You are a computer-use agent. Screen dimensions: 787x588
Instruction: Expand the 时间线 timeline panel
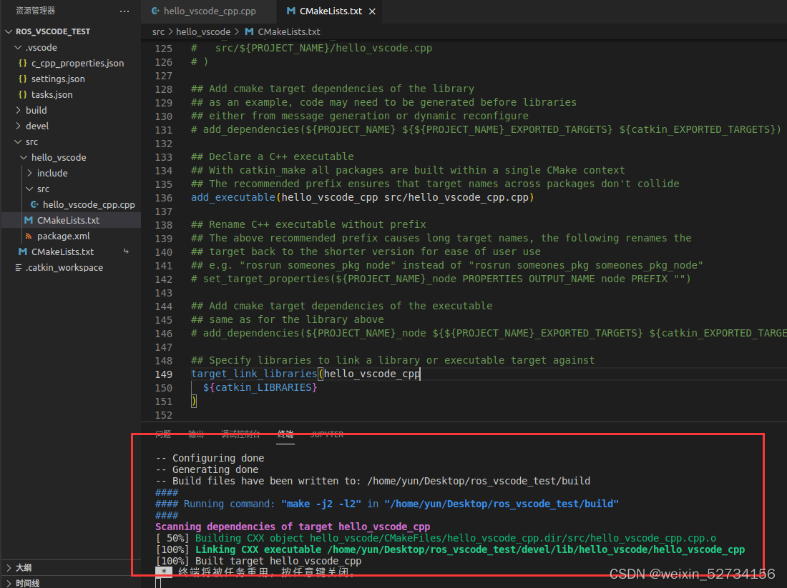point(27,583)
